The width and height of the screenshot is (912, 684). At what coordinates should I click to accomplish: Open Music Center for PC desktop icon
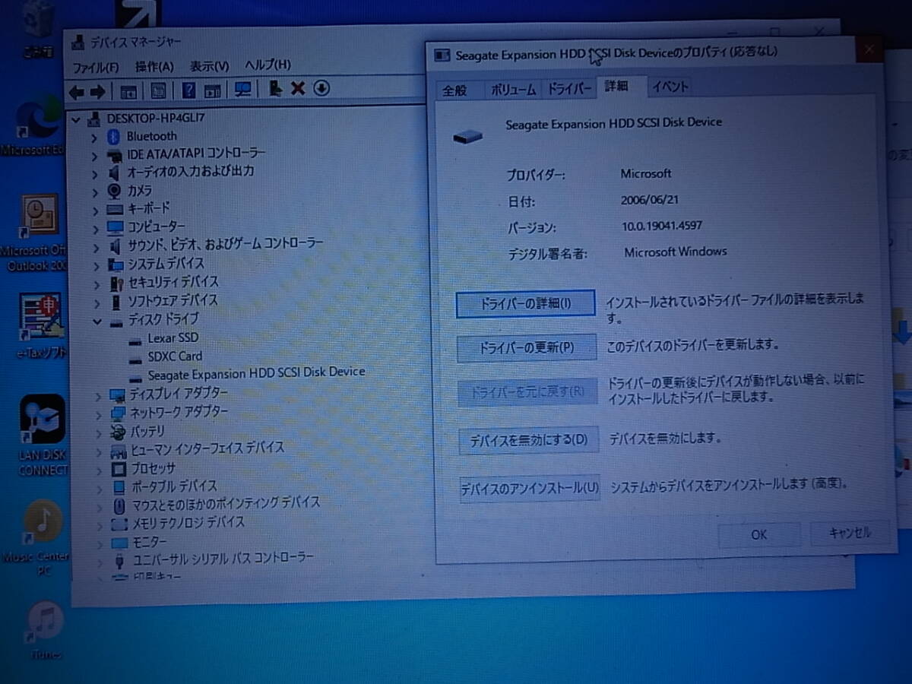[x=38, y=535]
